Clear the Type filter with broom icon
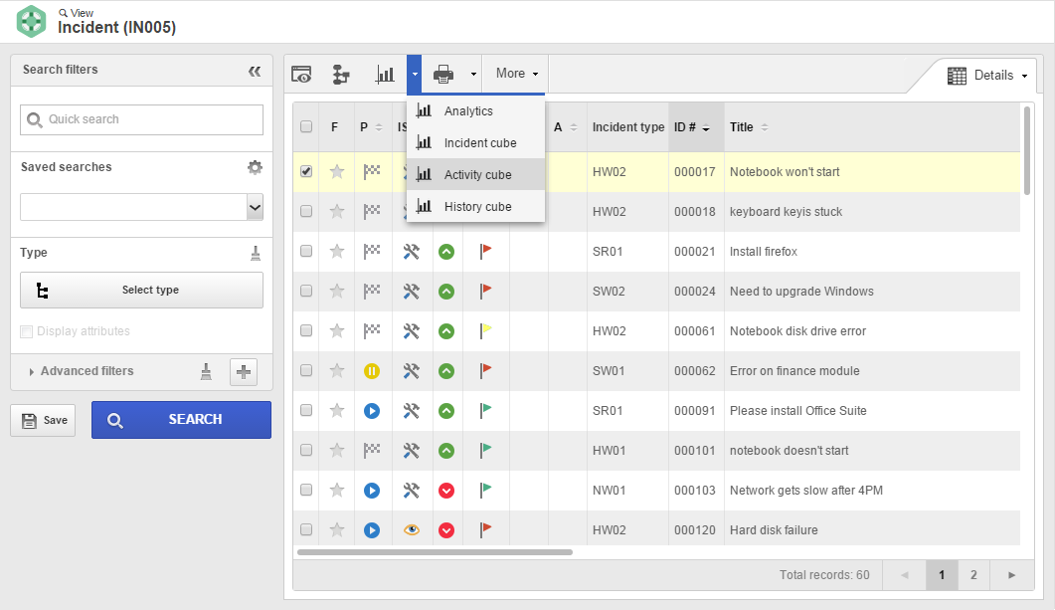The image size is (1055, 610). click(x=256, y=253)
